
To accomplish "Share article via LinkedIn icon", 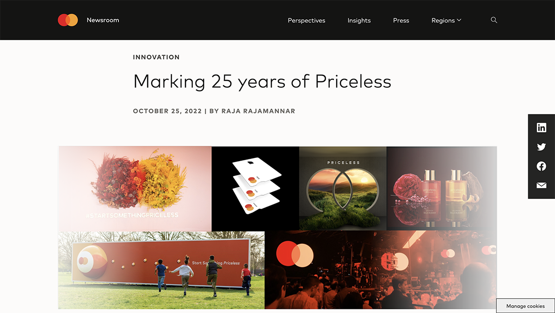I will pos(541,128).
